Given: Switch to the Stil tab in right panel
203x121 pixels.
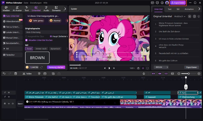Looking at the screenshot, I should click(178, 9).
